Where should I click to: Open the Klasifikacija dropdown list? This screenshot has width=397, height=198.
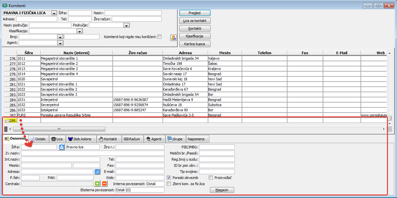tap(80, 31)
